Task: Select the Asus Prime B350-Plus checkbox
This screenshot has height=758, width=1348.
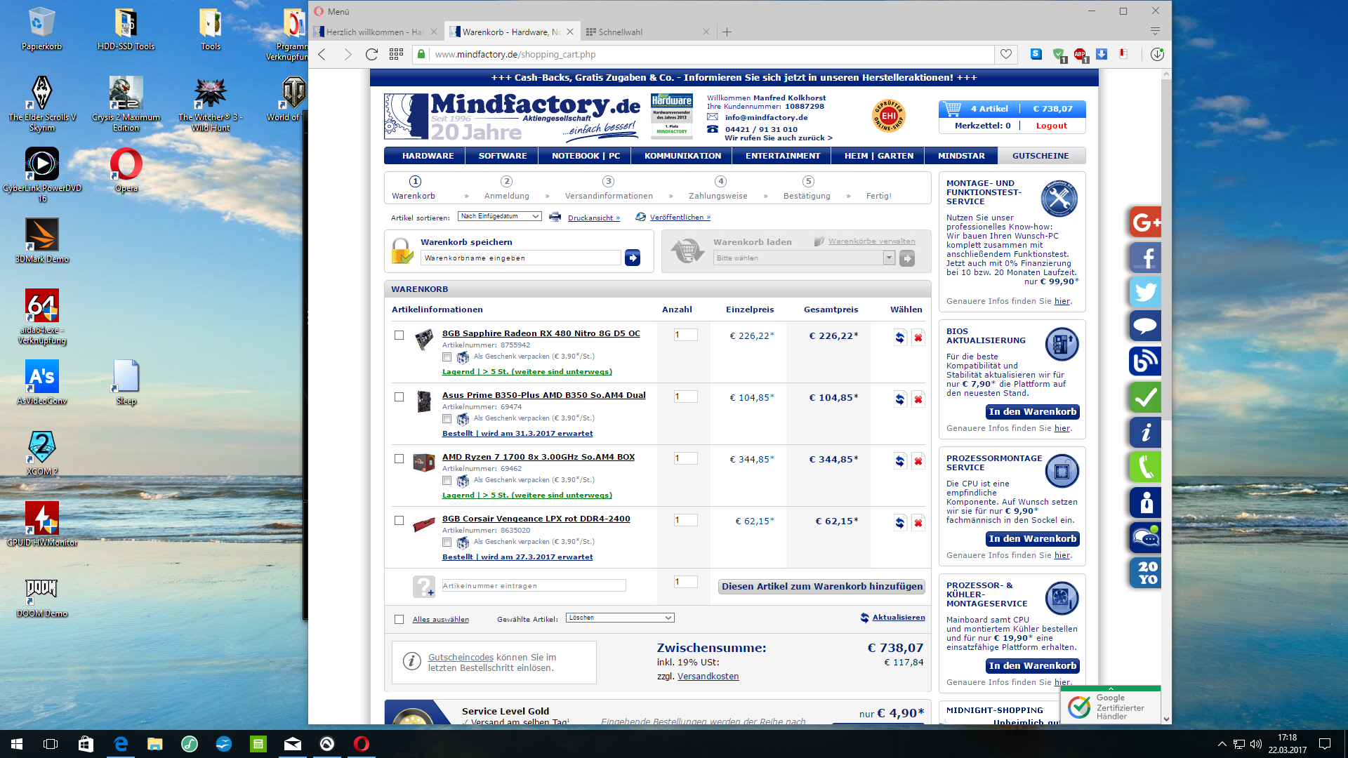Action: pos(399,397)
